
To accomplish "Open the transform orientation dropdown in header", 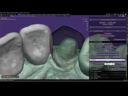I will [58, 16].
